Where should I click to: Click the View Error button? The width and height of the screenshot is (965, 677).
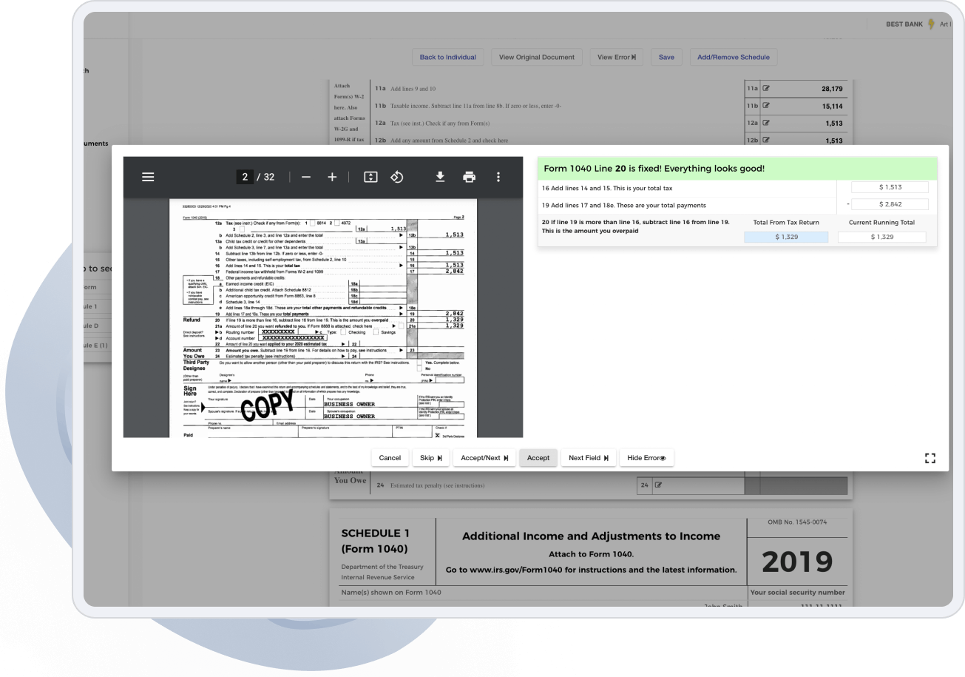[617, 57]
